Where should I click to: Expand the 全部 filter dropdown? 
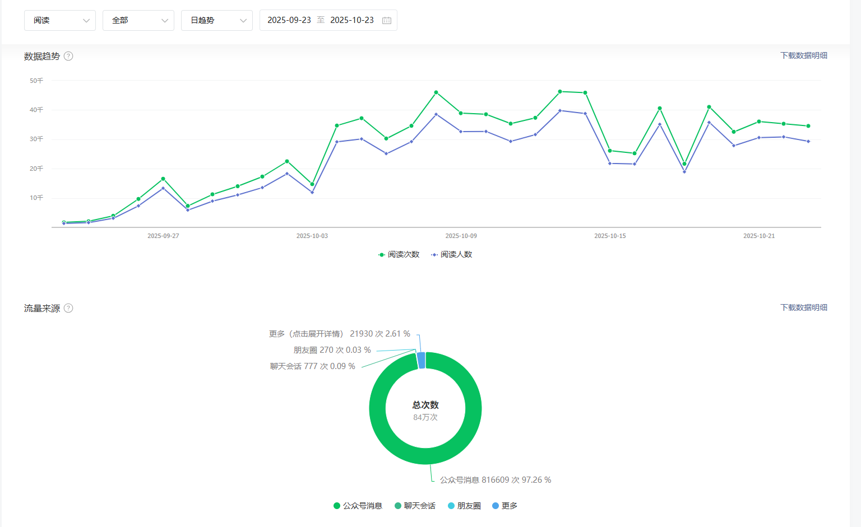click(x=138, y=20)
